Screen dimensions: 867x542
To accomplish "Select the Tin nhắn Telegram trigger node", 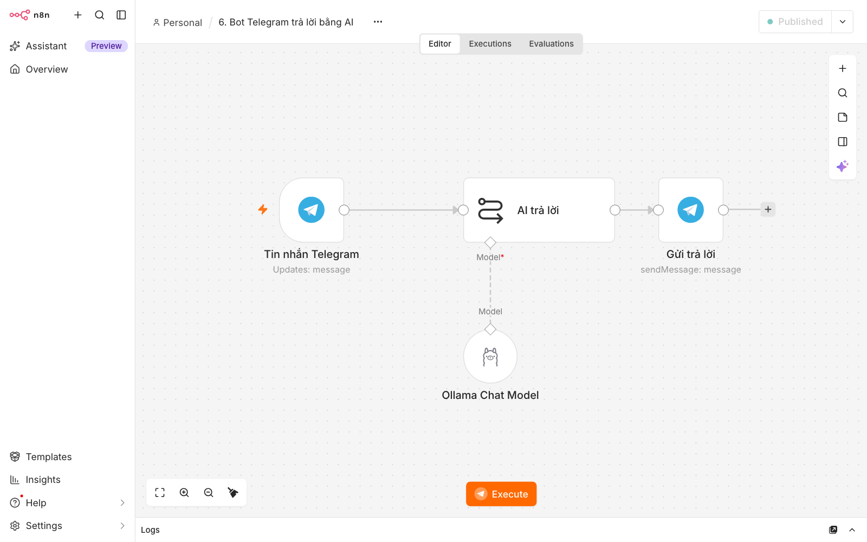I will 312,210.
